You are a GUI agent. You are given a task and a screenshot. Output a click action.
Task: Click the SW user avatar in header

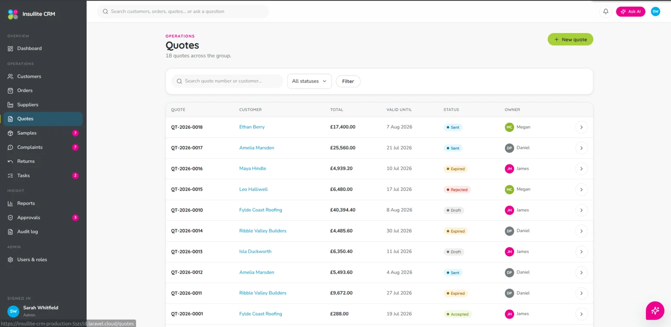655,11
